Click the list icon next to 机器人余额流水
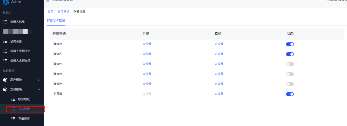Image resolution: width=347 pixels, height=126 pixels. point(5,51)
